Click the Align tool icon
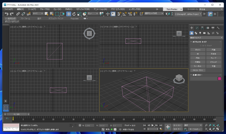 172,14
